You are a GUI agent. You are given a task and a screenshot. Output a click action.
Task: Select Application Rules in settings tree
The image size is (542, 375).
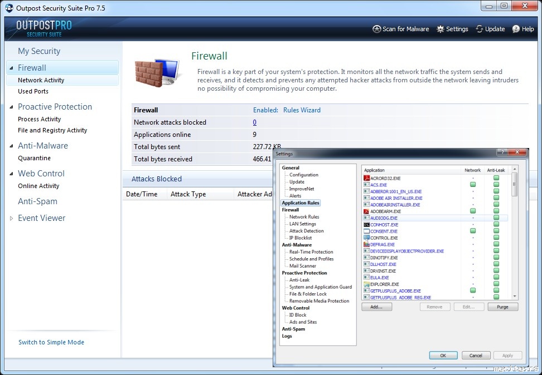301,203
